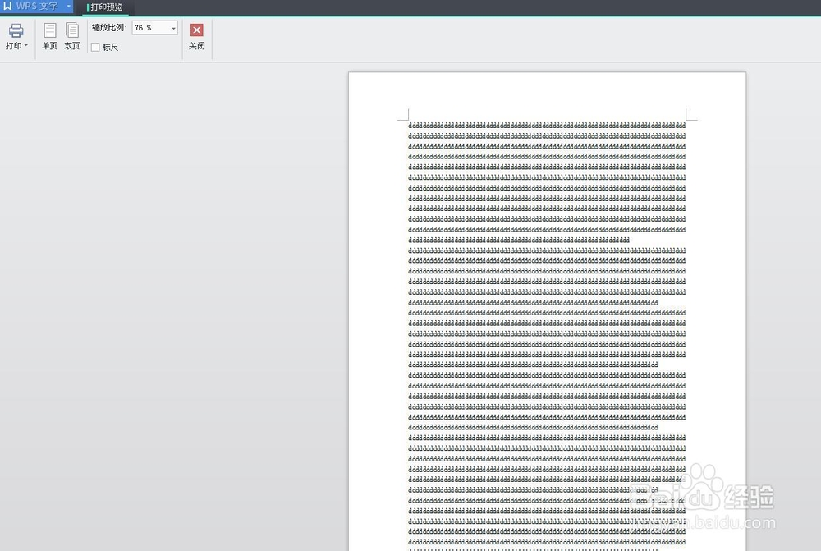Select Single Page (单页) view icon
The height and width of the screenshot is (551, 821).
[x=50, y=30]
